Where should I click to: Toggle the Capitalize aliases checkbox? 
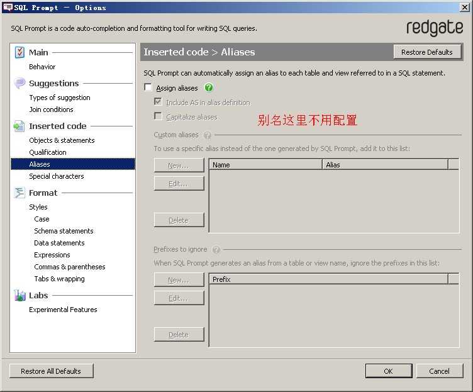158,116
